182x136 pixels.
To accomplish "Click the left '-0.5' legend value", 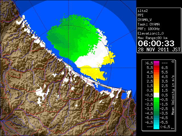I will [x=149, y=95].
